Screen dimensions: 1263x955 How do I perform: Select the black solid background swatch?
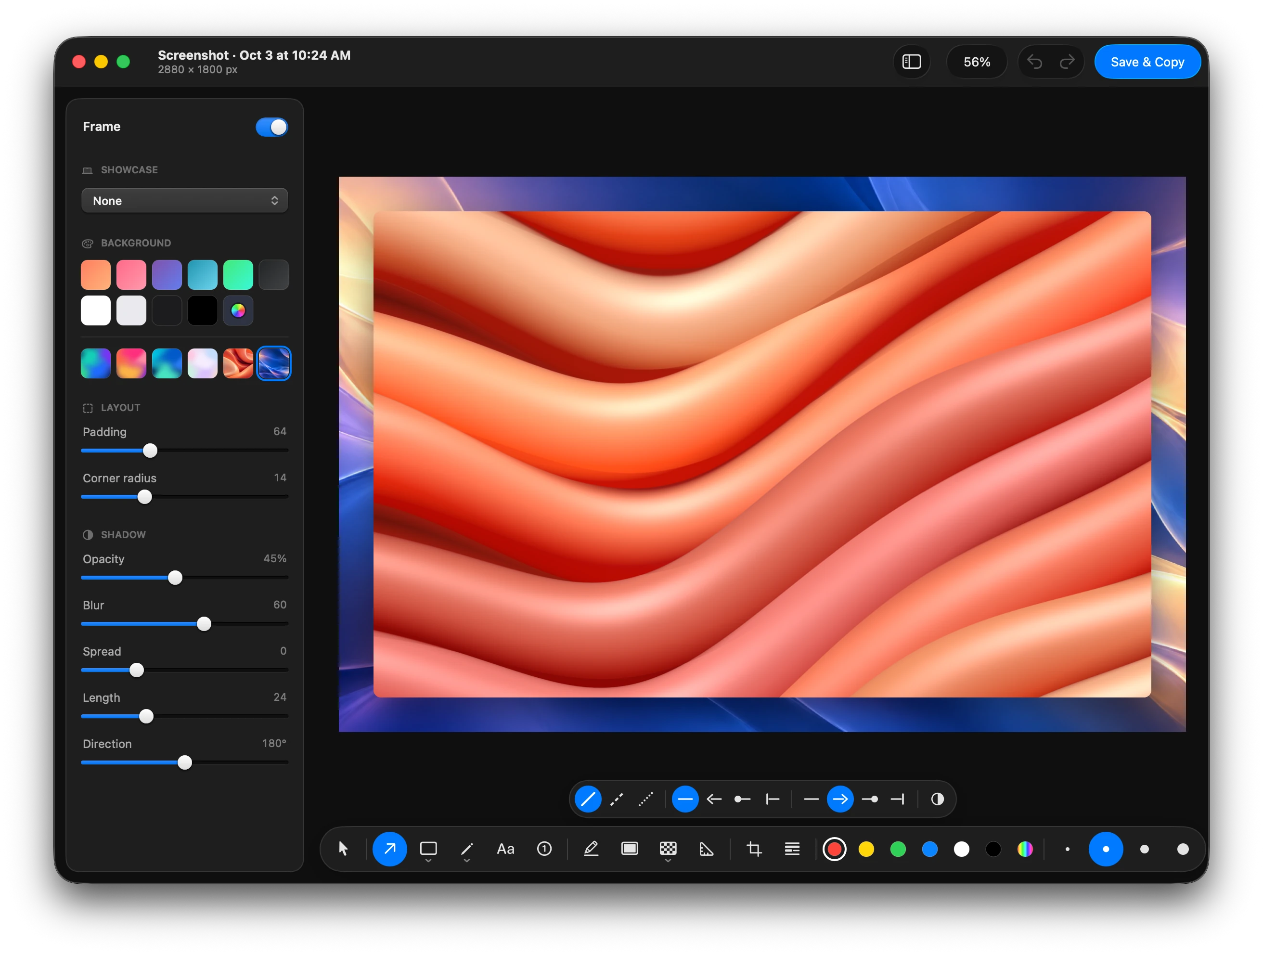coord(202,310)
